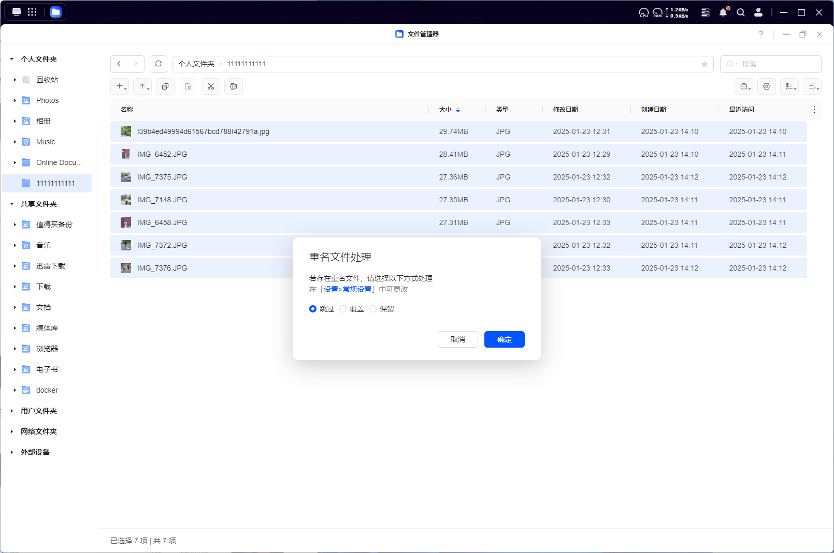Open the Online Docu… folder in sidebar
Screen dimensions: 834x553
click(47, 162)
